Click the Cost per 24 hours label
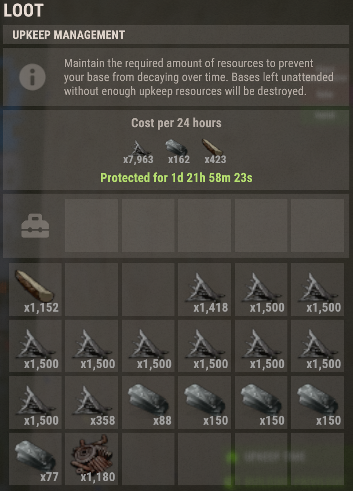Screen dimensions: 353x491 (x=176, y=123)
